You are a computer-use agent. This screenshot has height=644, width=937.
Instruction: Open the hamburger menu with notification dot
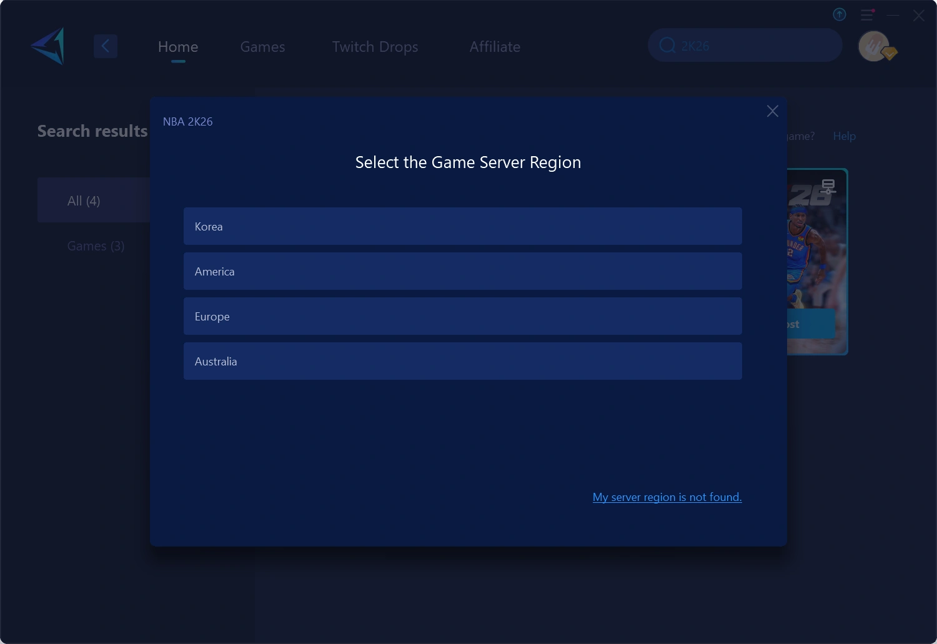(x=867, y=14)
